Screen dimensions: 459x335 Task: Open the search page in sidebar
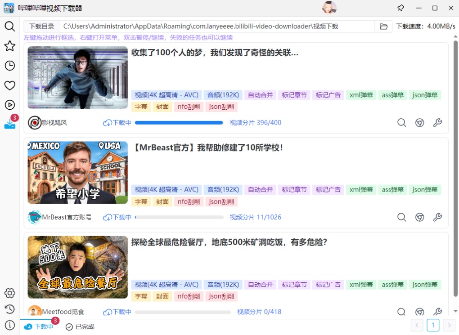coord(9,27)
